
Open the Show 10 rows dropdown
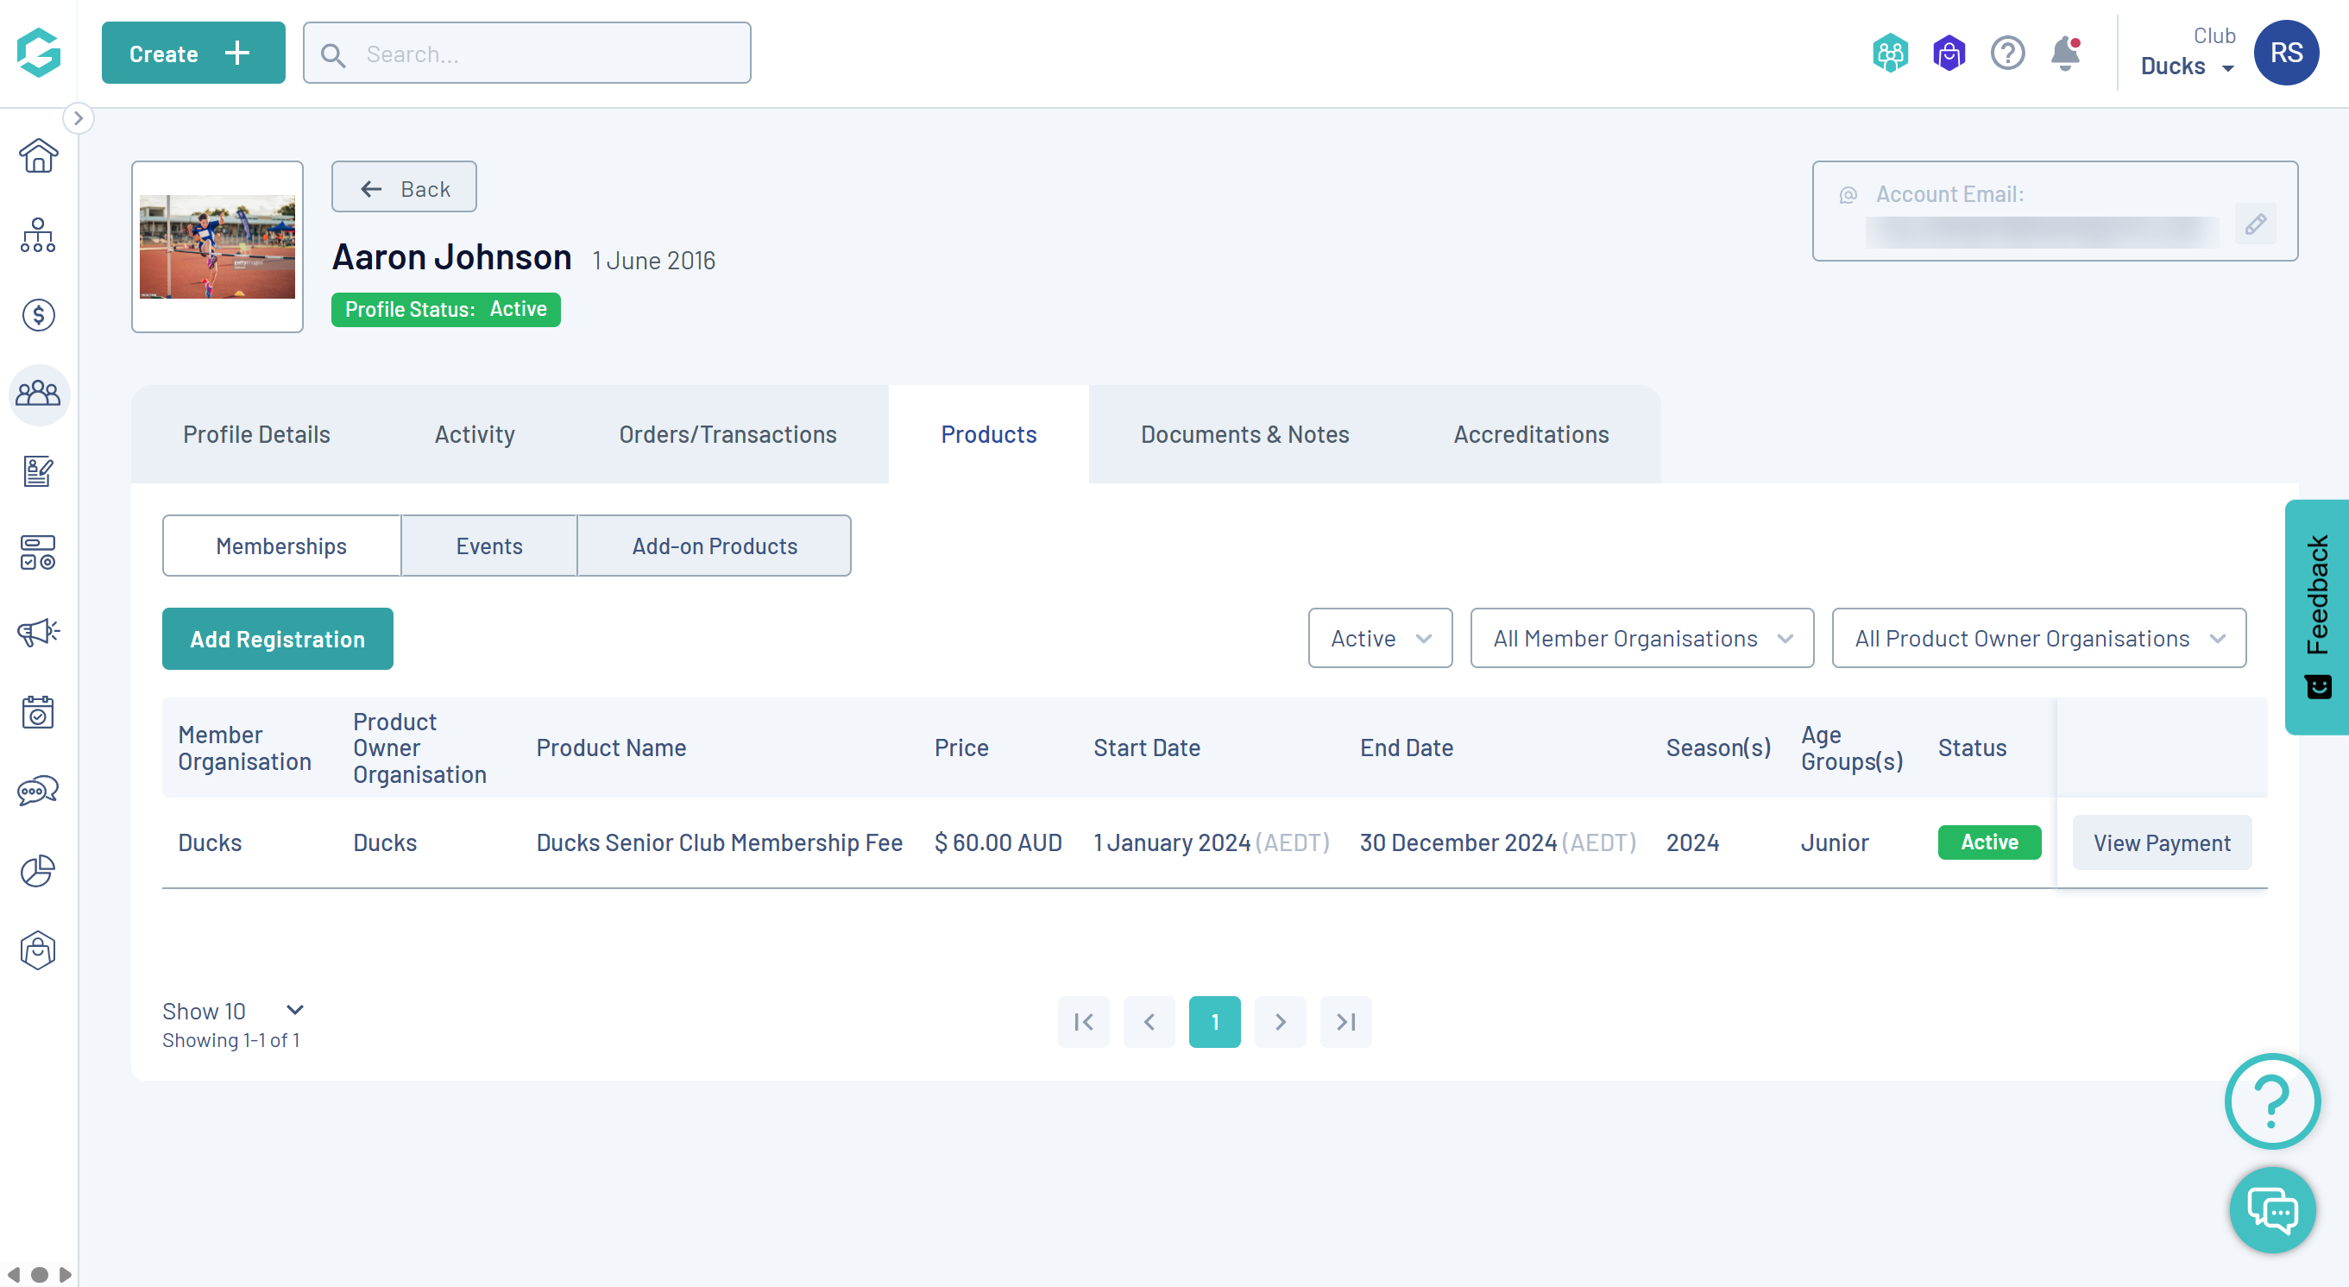coord(232,1011)
